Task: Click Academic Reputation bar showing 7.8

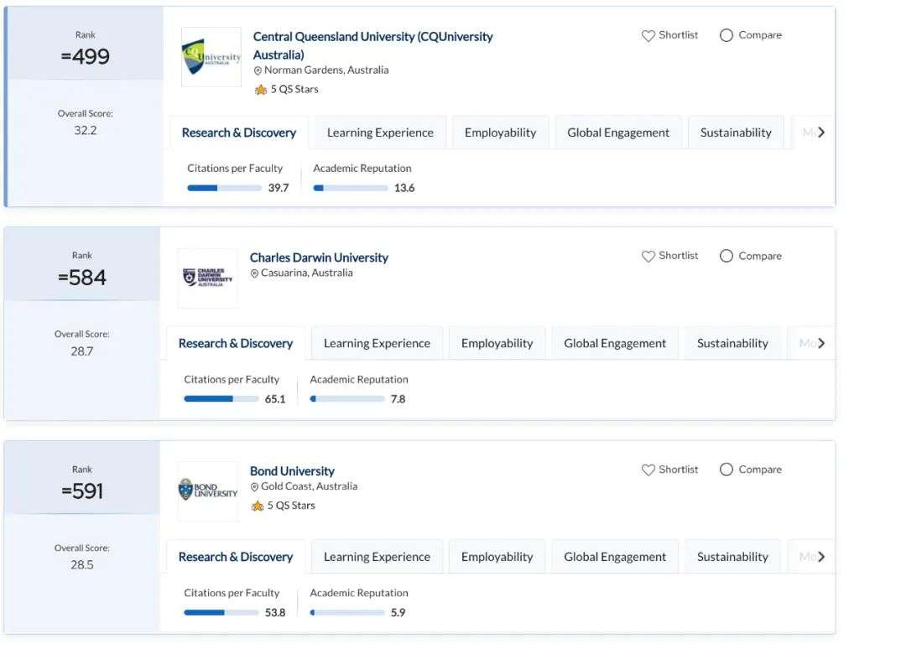Action: click(x=346, y=399)
